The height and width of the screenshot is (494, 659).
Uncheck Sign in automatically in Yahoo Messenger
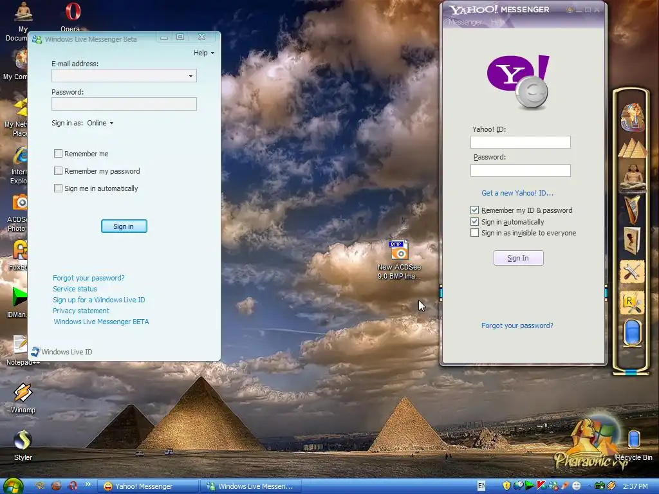[x=474, y=221]
